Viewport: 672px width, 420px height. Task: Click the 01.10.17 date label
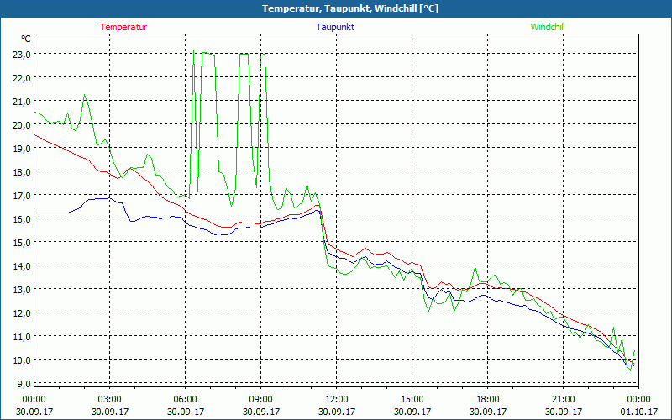click(638, 412)
